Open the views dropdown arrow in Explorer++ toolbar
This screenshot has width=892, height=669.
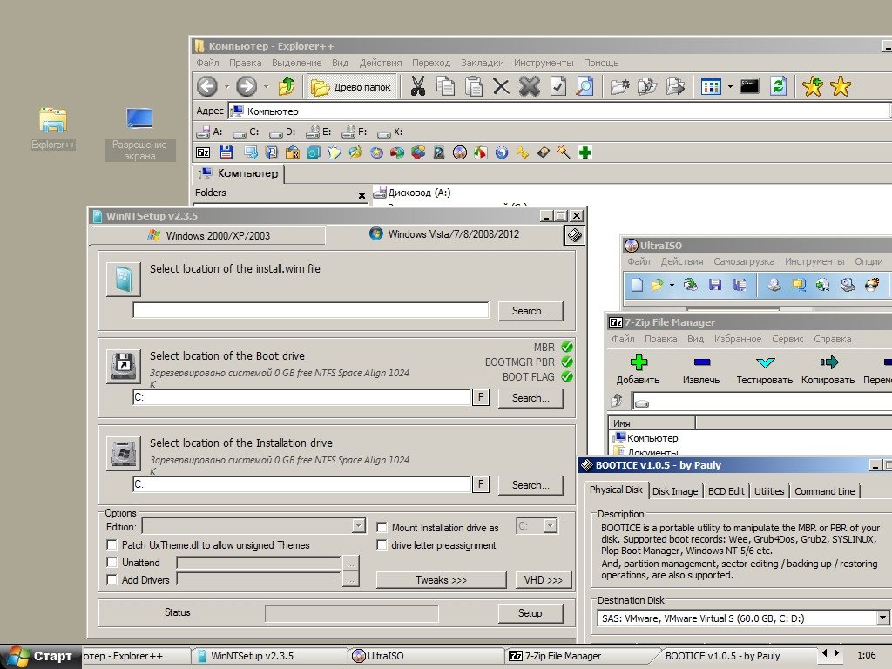(x=730, y=86)
